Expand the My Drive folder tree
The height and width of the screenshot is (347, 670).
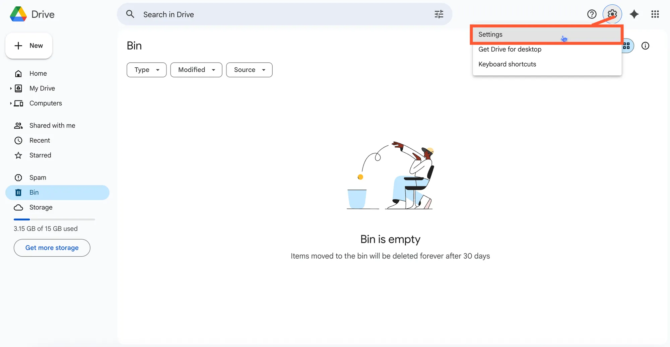tap(11, 88)
